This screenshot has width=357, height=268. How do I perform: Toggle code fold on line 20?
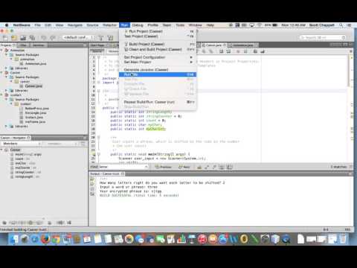click(x=99, y=137)
